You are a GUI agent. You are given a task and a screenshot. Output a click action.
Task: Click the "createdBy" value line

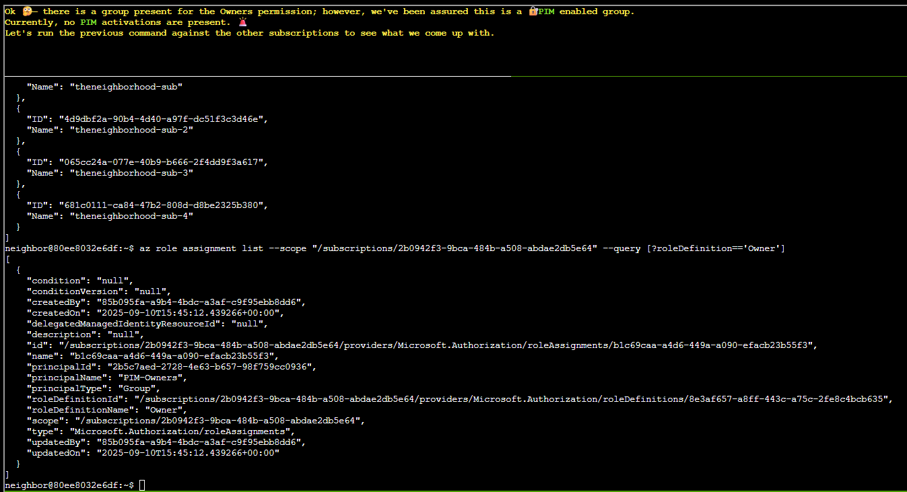point(166,302)
